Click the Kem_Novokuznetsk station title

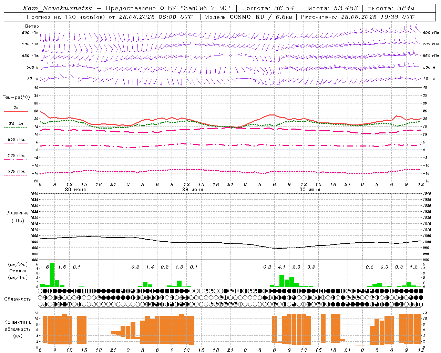click(x=58, y=8)
